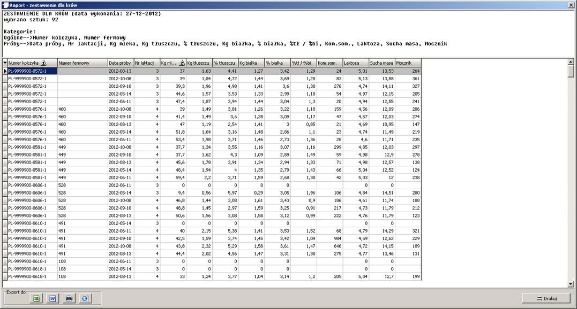Click the Kom.som. column header

pyautogui.click(x=329, y=63)
